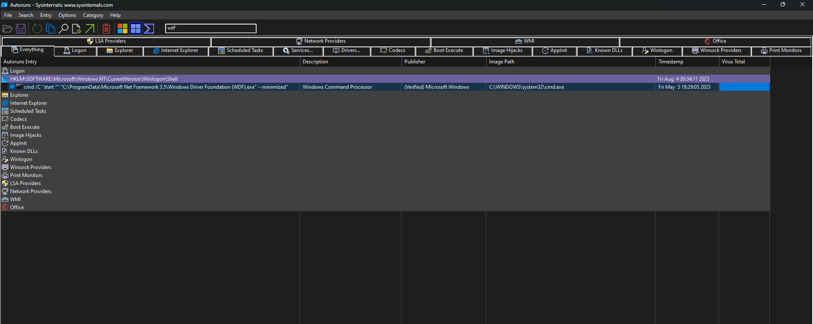Select the AppInit group row in list
Image resolution: width=813 pixels, height=324 pixels.
[385, 143]
